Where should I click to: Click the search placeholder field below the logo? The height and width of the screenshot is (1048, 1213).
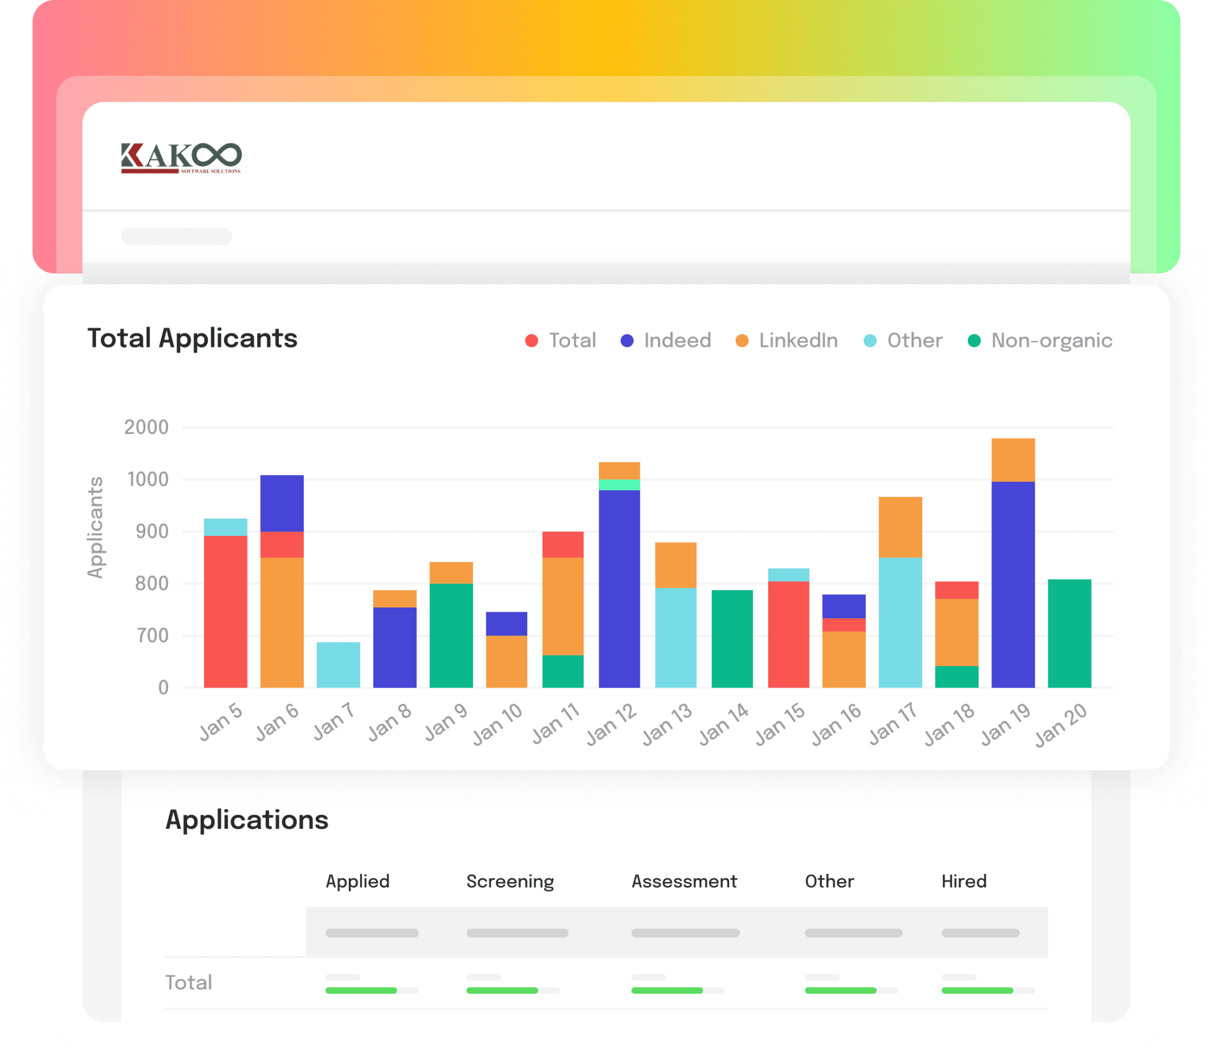pos(176,236)
